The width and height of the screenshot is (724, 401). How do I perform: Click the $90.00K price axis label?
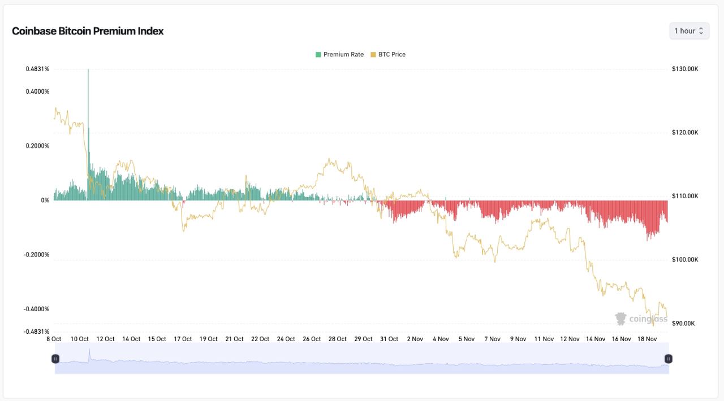(x=683, y=324)
